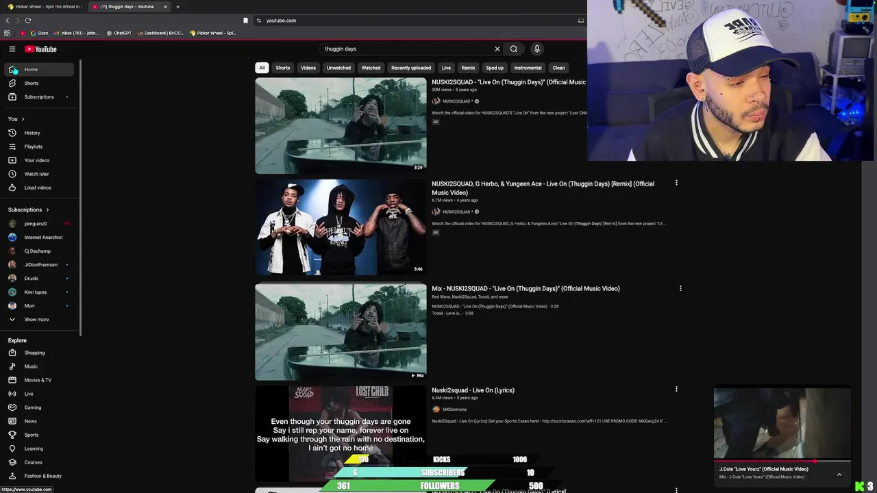The width and height of the screenshot is (877, 493).
Task: Open Shorts from the sidebar
Action: tap(40, 84)
